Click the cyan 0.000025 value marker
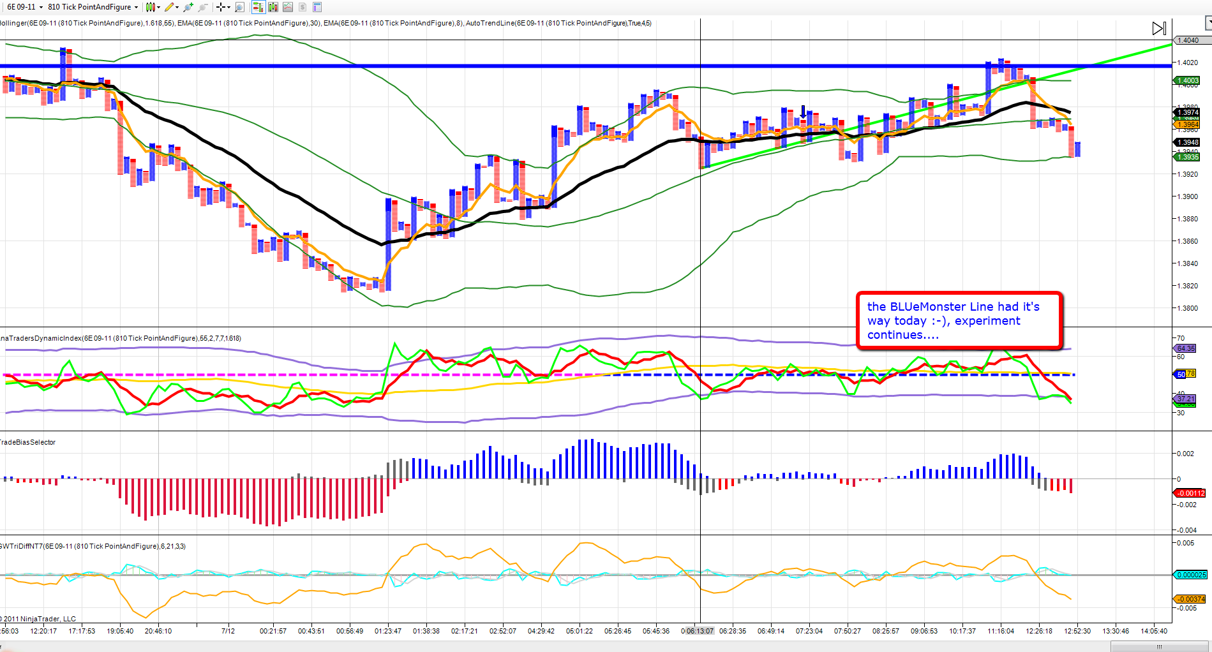1212x652 pixels. pyautogui.click(x=1190, y=575)
